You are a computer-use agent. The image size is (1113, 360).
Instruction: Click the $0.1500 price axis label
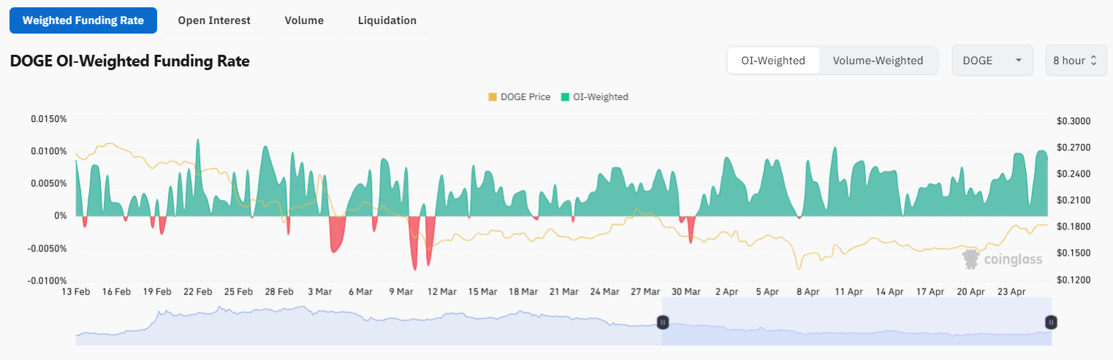coord(1073,253)
